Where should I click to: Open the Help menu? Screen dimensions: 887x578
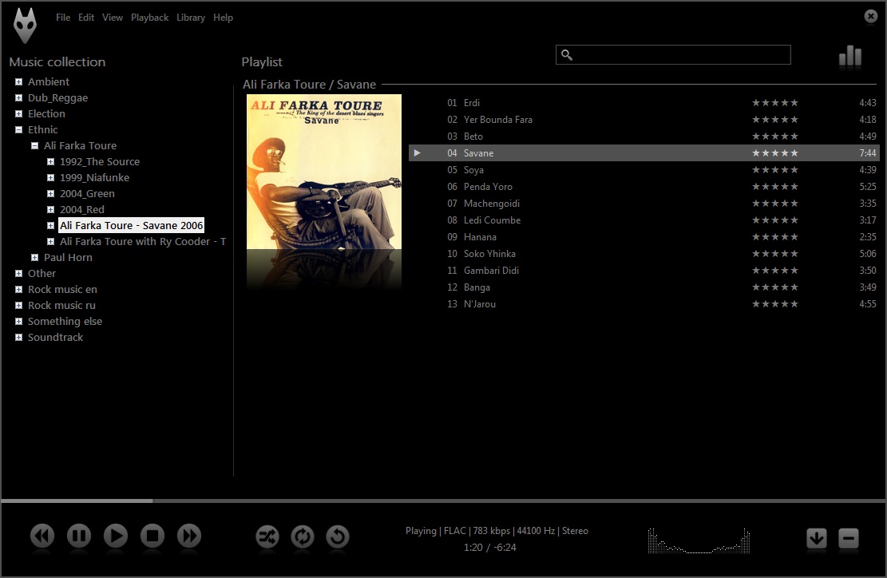223,18
